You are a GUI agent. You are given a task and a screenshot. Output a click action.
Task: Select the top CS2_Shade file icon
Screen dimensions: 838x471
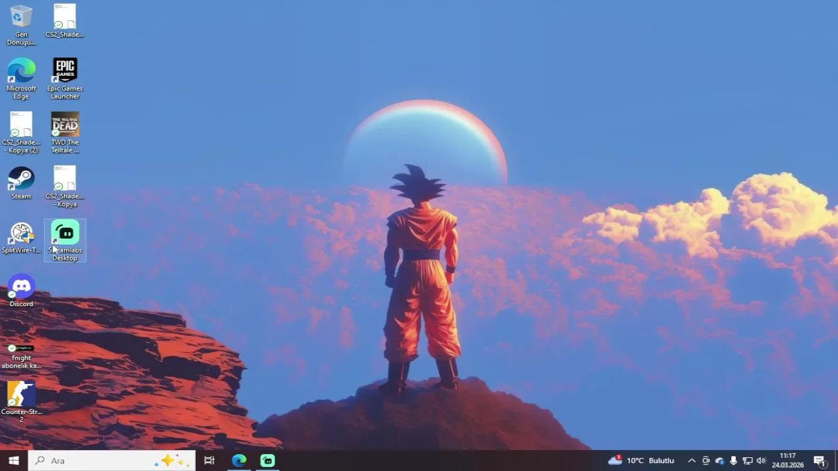coord(65,21)
